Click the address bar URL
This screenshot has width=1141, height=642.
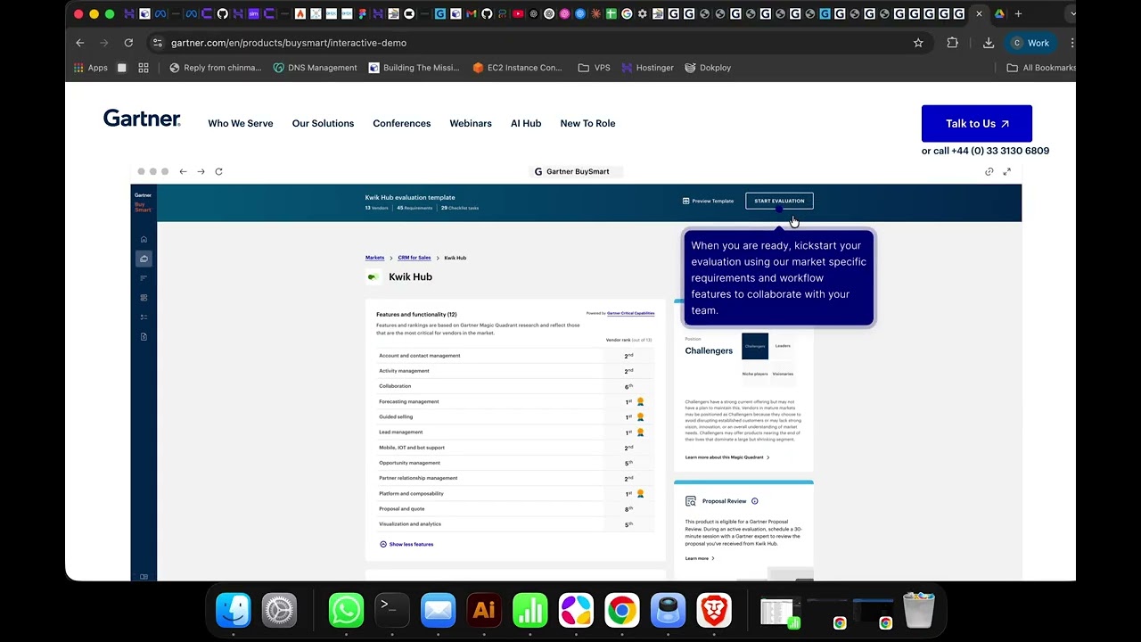pyautogui.click(x=289, y=43)
